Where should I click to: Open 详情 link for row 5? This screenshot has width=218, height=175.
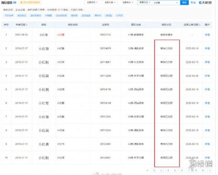click(207, 89)
